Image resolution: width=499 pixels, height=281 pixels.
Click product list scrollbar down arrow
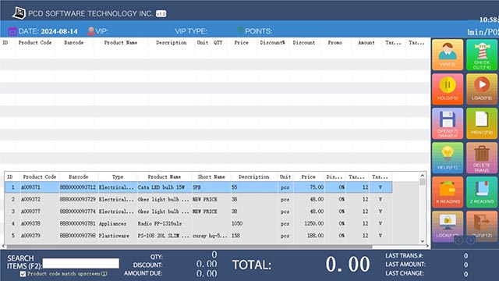pyautogui.click(x=423, y=241)
